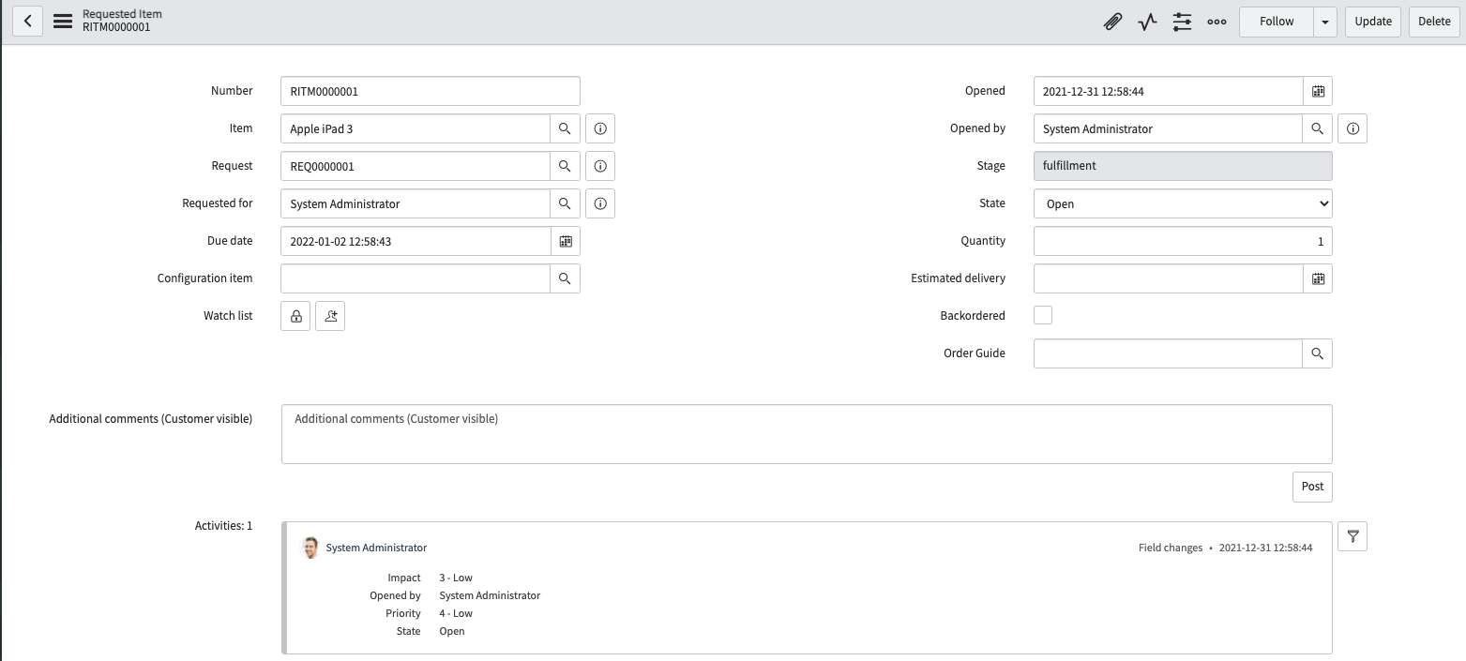The height and width of the screenshot is (661, 1466).
Task: Focus the Number field
Action: pyautogui.click(x=431, y=91)
